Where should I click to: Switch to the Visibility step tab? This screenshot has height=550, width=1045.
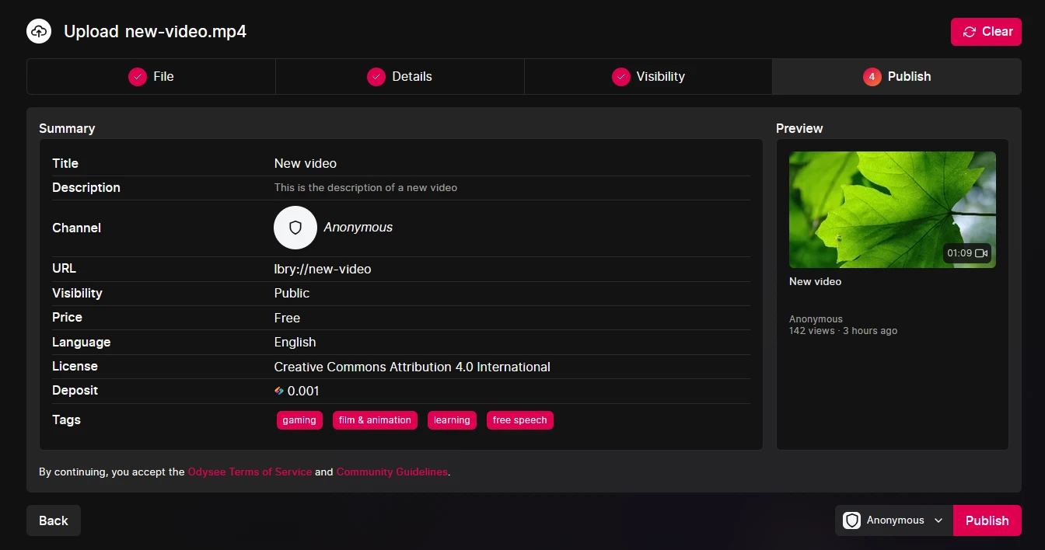(648, 77)
